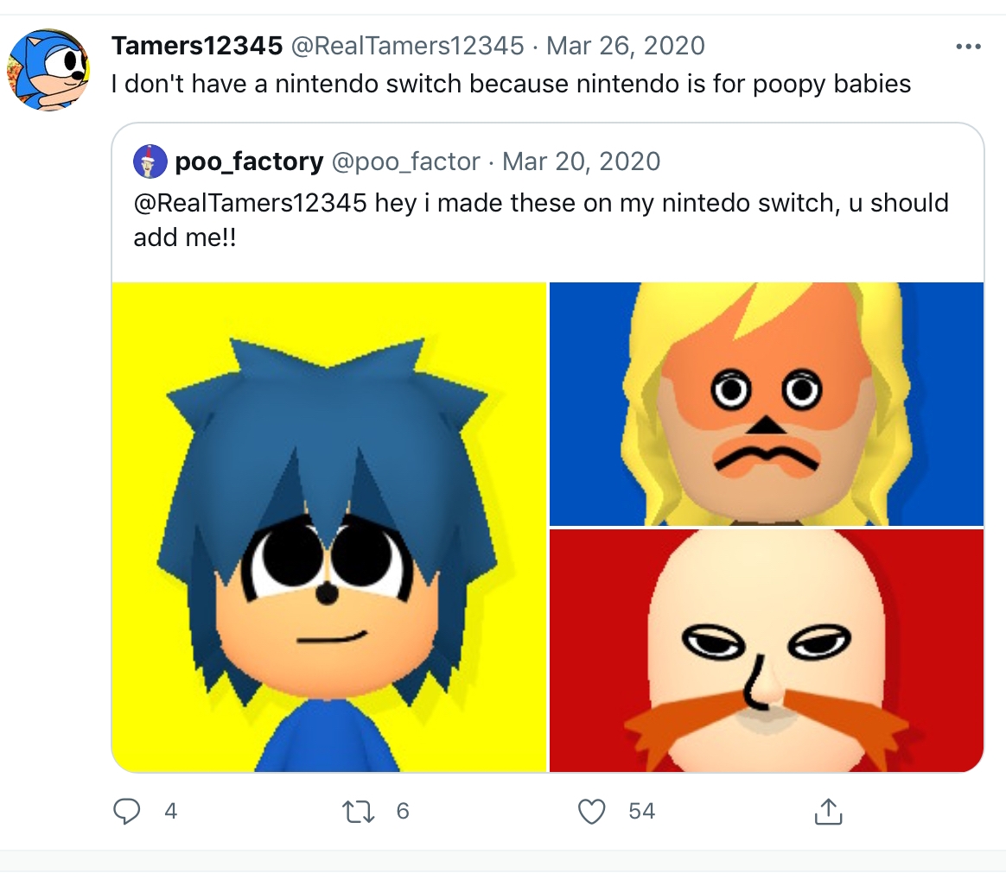
Task: Click the like count number 54
Action: (x=641, y=811)
